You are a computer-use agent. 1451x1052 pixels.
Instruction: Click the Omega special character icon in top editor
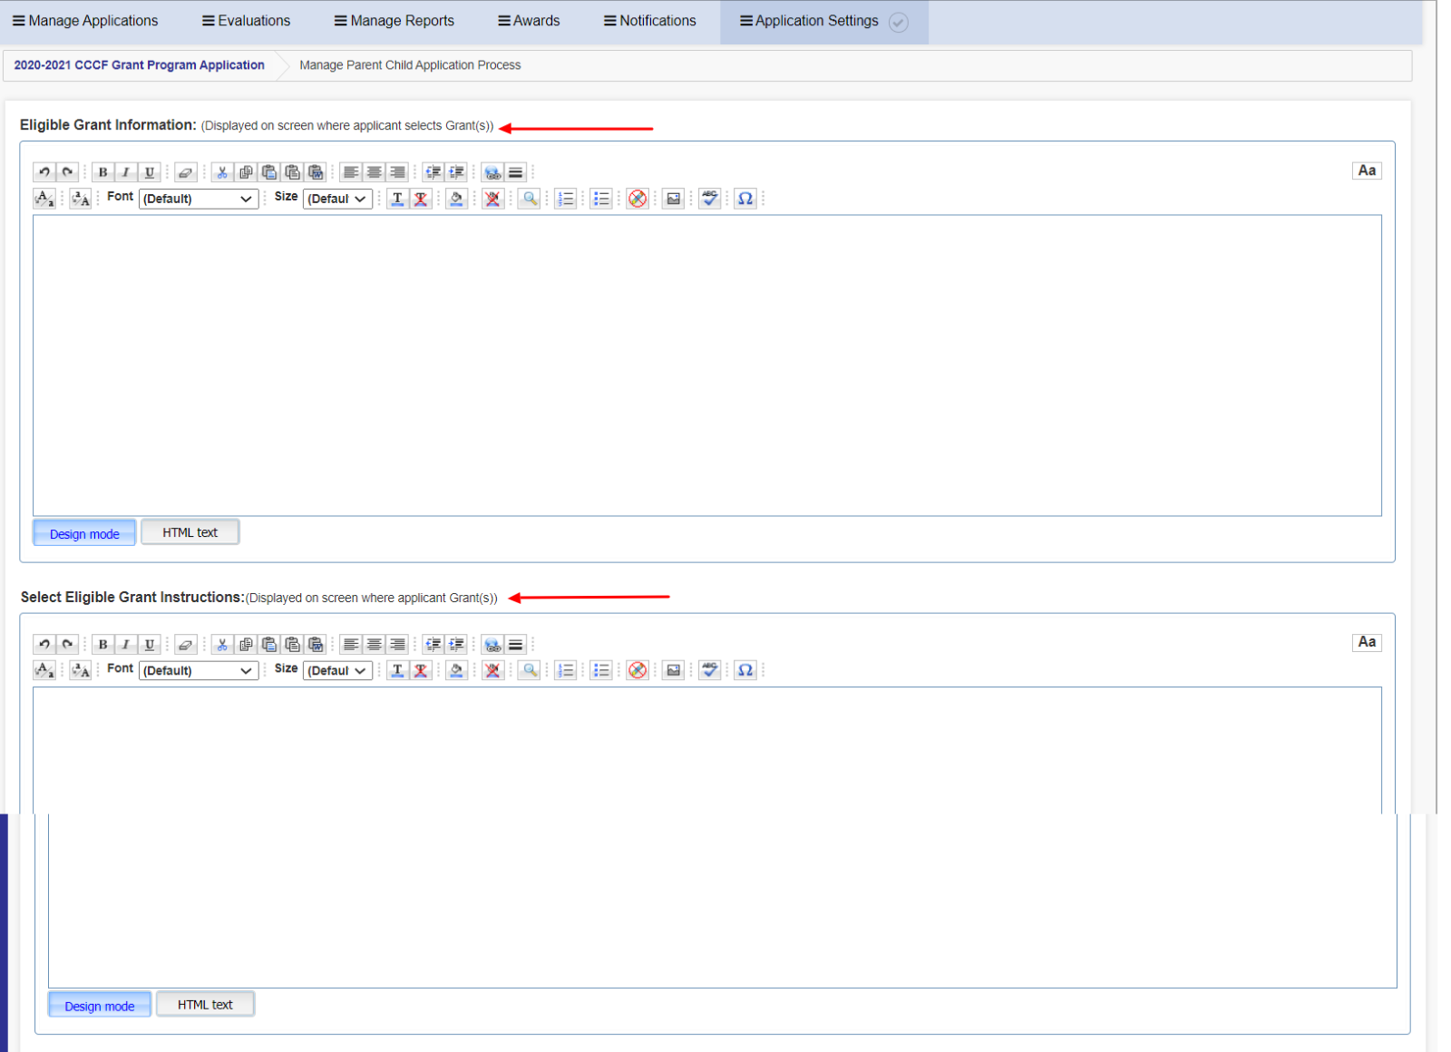[x=745, y=199]
